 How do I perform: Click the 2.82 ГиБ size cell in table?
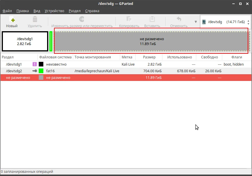coord(155,64)
